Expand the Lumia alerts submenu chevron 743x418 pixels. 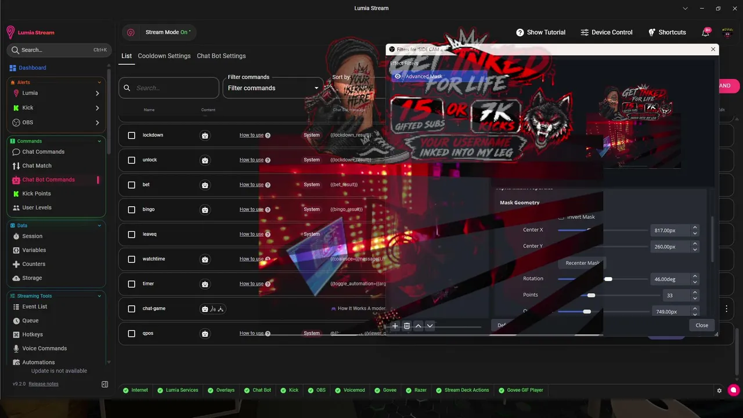97,93
